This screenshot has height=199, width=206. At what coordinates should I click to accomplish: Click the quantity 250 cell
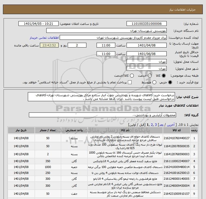48,173
